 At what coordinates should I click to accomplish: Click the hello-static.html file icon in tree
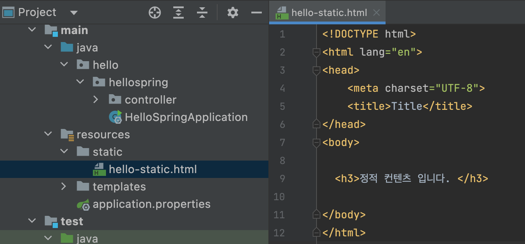click(99, 169)
